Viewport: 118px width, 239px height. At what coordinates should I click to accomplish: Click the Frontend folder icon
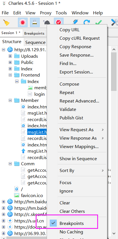17,75
